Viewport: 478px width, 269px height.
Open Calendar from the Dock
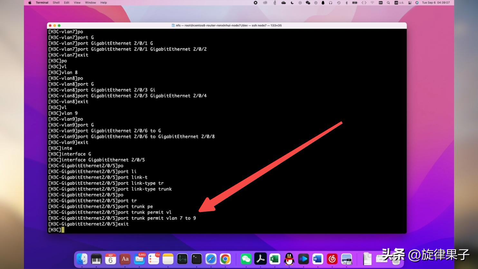click(110, 259)
